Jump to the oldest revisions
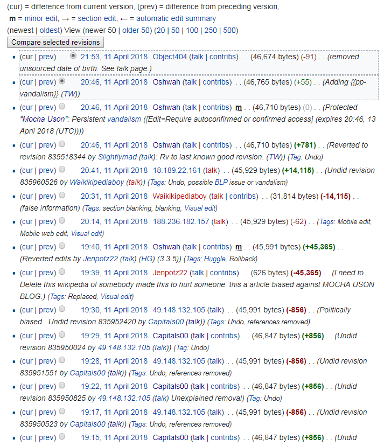This screenshot has height=446, width=384. [x=50, y=31]
